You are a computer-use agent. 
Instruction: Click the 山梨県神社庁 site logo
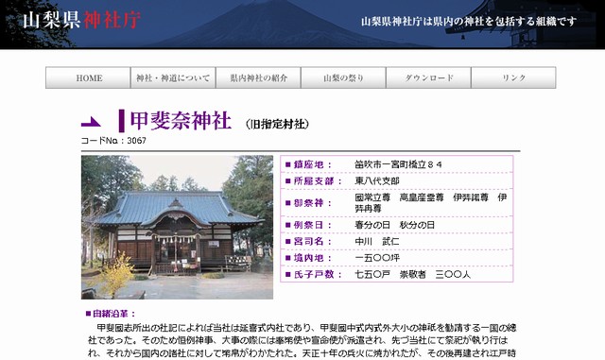(x=81, y=20)
